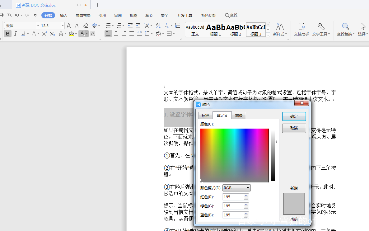Screen dimensions: 369x231
Task: Apply bulleted list
Action: pyautogui.click(x=108, y=26)
